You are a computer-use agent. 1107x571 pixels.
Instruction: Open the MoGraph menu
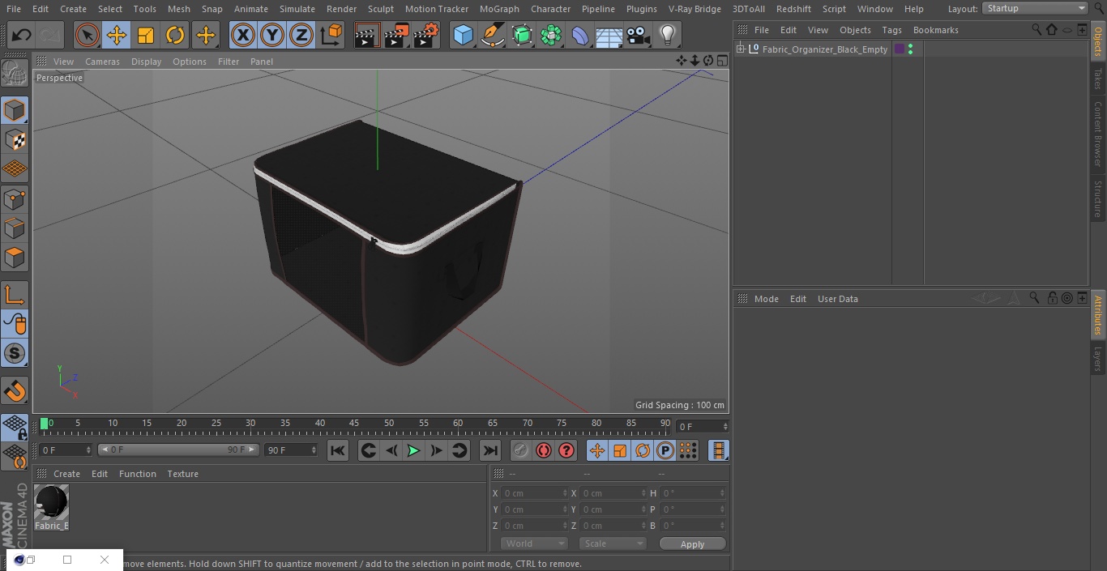(499, 9)
